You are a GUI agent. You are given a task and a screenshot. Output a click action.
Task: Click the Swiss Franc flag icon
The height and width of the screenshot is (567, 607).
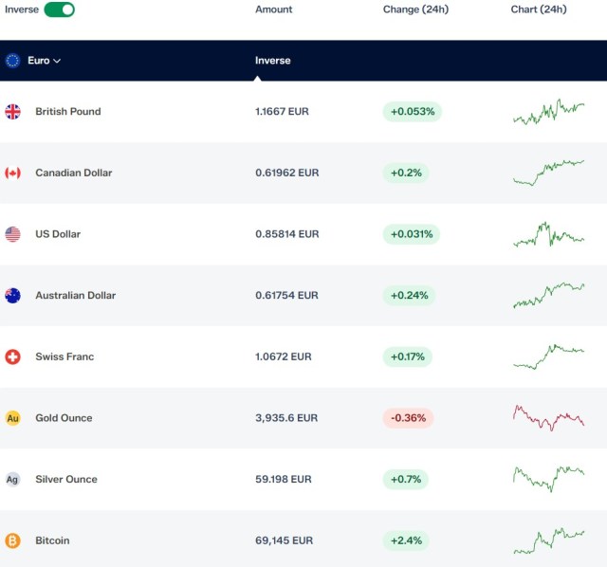click(12, 357)
